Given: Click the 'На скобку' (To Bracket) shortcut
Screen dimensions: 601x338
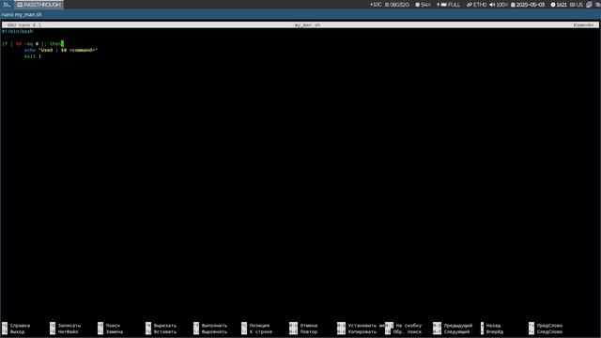Looking at the screenshot, I should click(x=404, y=326).
